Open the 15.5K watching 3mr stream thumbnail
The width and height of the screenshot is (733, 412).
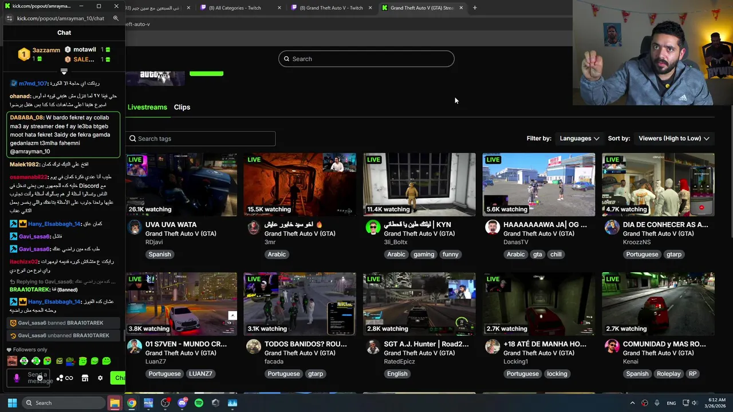pyautogui.click(x=300, y=185)
